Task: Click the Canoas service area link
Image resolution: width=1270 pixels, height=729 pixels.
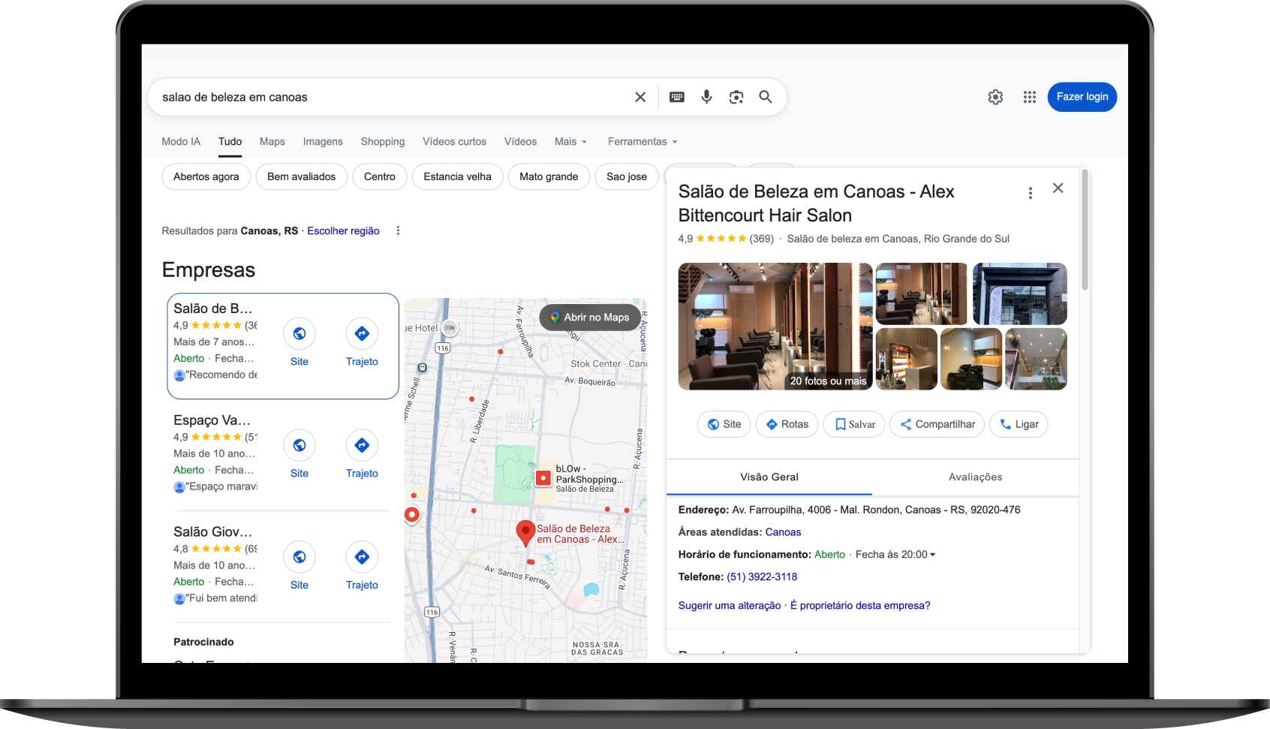Action: (x=783, y=532)
